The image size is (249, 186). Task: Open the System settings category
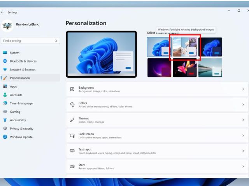(14, 53)
